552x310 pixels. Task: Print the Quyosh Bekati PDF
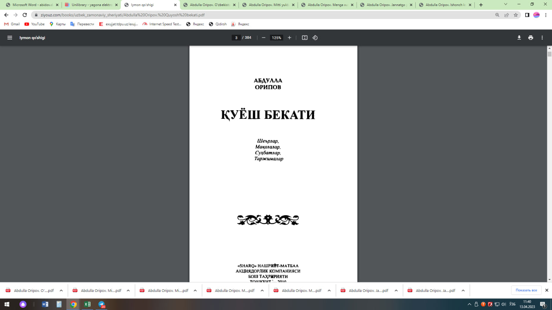pyautogui.click(x=530, y=37)
